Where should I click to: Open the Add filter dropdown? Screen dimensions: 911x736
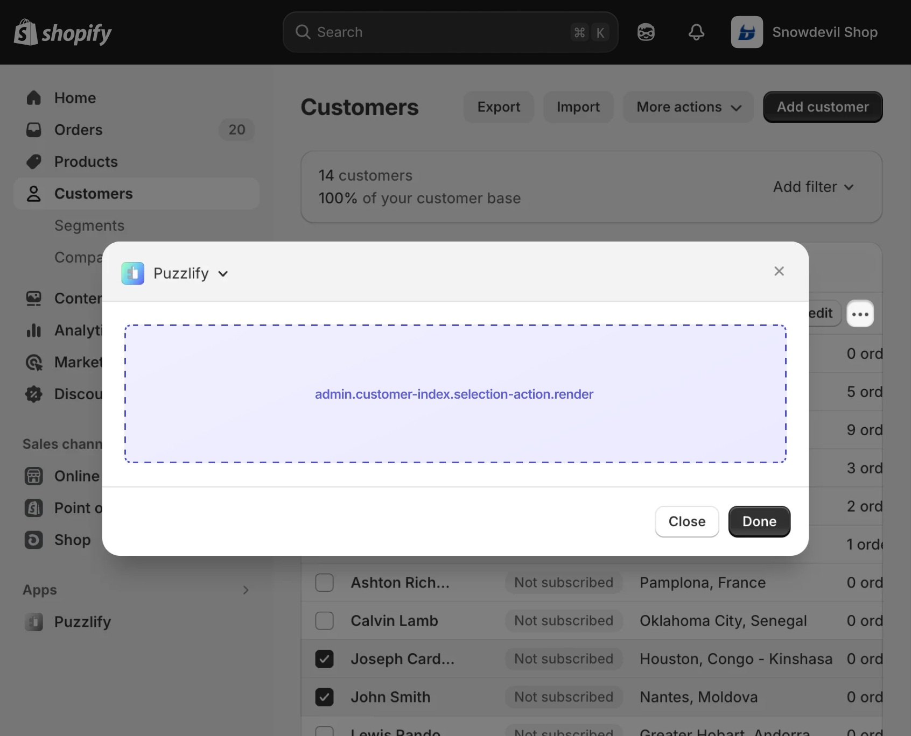(814, 187)
